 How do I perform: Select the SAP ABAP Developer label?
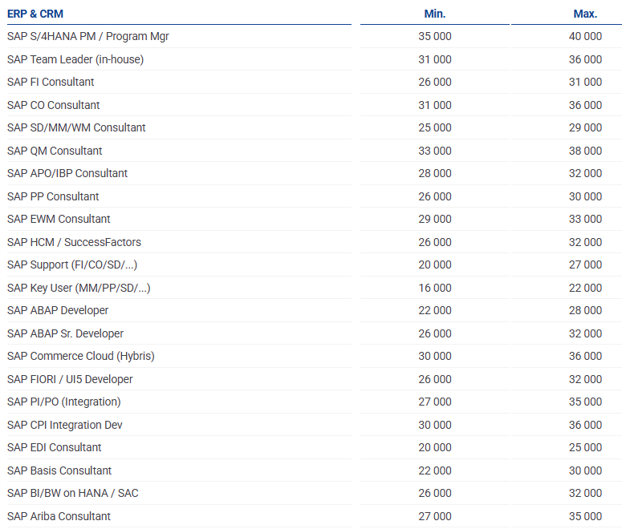[58, 310]
